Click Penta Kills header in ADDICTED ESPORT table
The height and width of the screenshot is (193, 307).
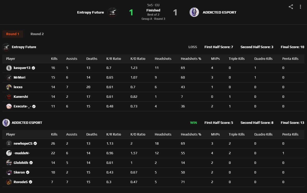(x=290, y=134)
